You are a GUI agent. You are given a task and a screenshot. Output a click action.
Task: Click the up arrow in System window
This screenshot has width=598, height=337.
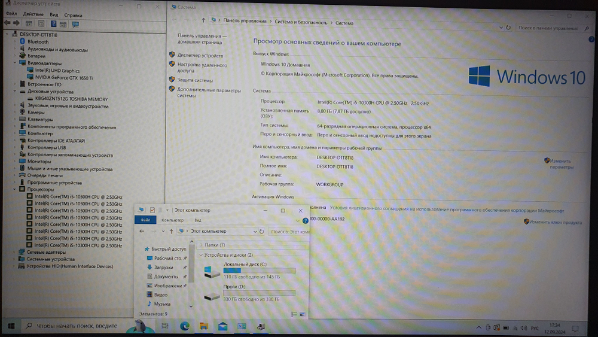[203, 20]
